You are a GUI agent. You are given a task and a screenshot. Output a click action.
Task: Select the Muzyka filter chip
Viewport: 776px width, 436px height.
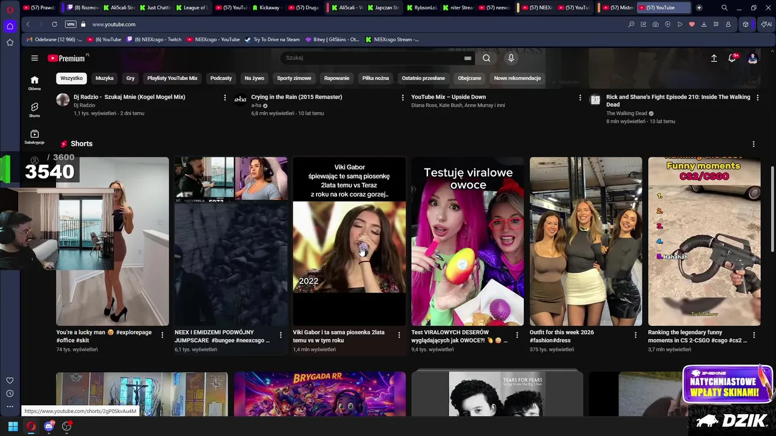(x=104, y=78)
